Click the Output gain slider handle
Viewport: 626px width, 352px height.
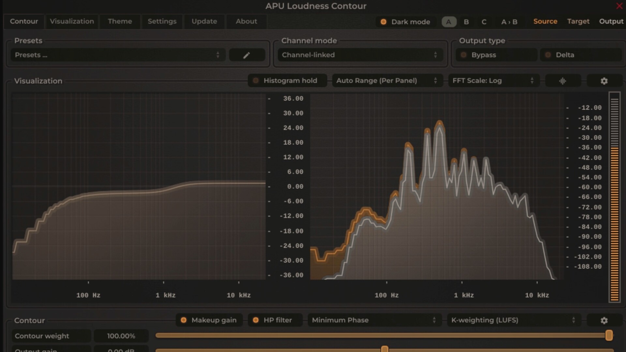pos(385,349)
